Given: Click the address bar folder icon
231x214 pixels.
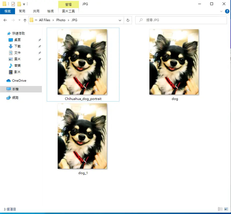Looking at the screenshot, I should click(x=31, y=20).
